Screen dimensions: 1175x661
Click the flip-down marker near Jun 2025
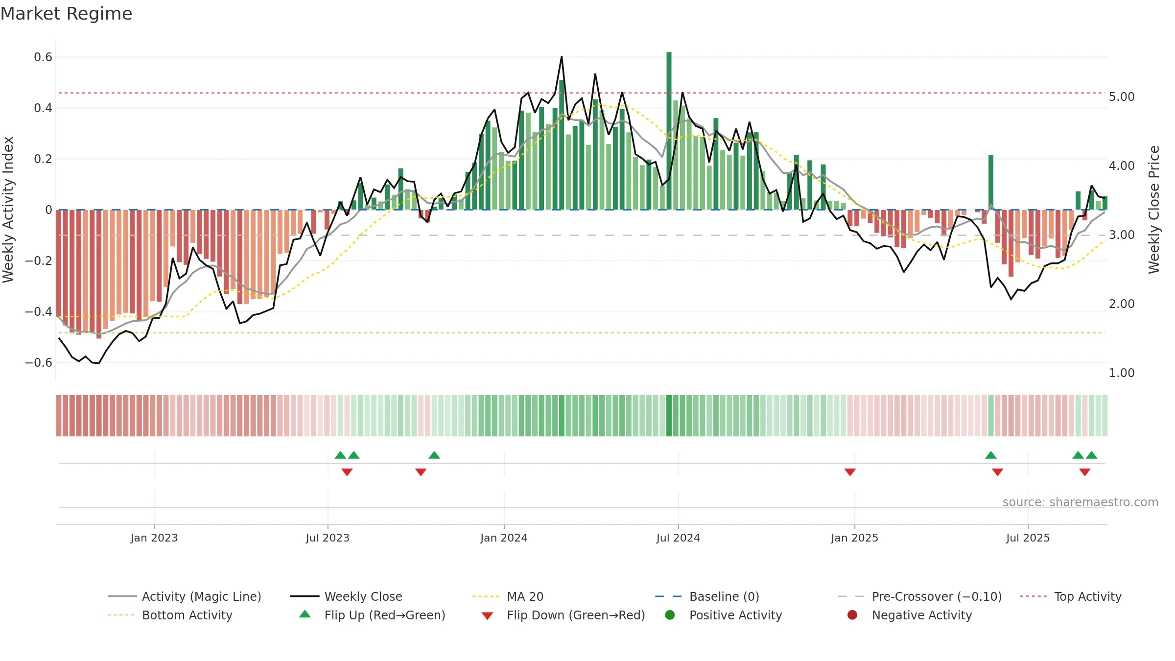click(998, 472)
